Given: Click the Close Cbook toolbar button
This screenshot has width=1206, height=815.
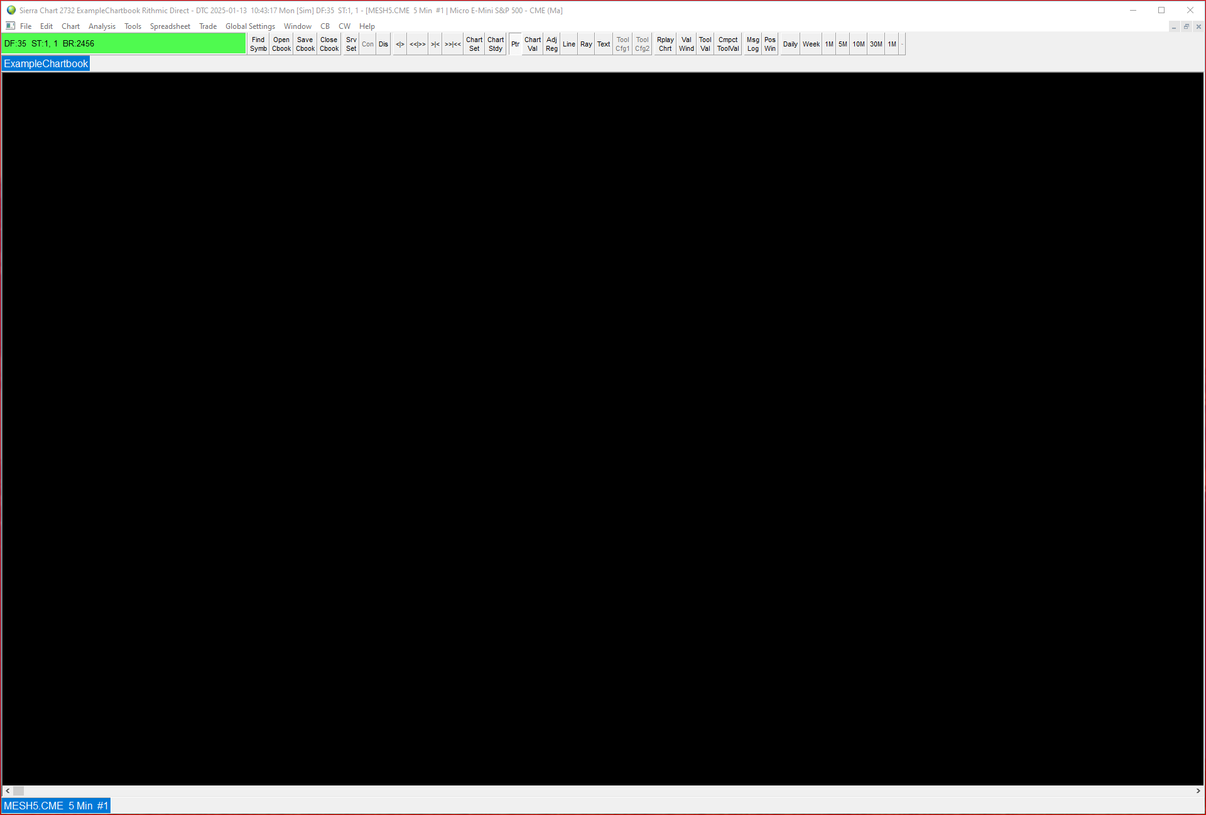Looking at the screenshot, I should (x=329, y=44).
